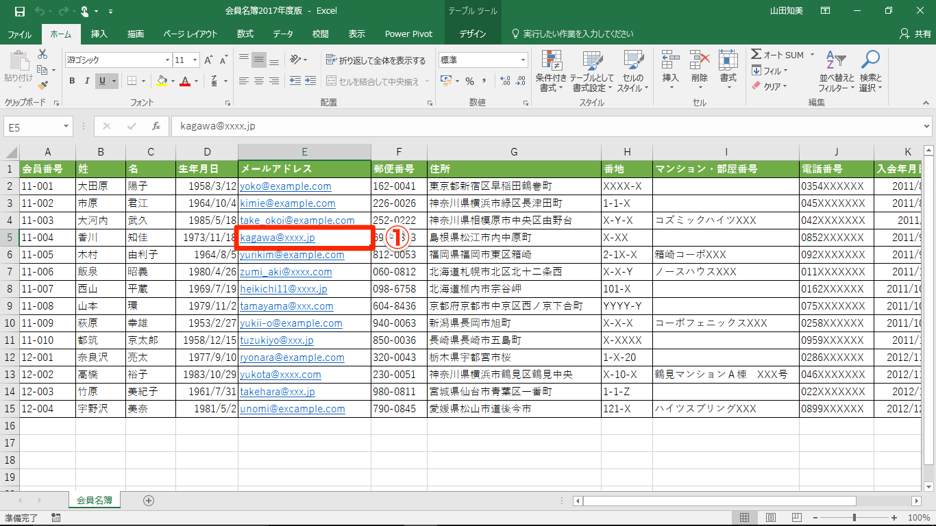Switch to Page Layout view in status bar
Image resolution: width=936 pixels, height=526 pixels.
pos(770,518)
